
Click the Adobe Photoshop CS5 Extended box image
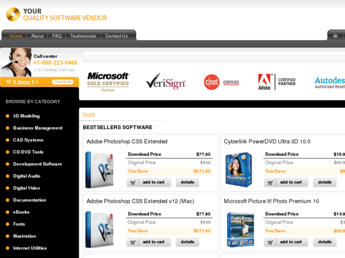pos(100,170)
